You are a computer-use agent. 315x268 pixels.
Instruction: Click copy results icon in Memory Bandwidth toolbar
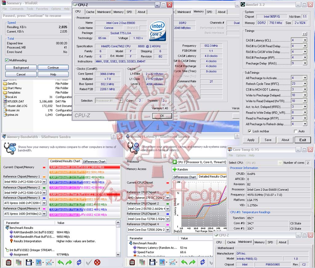coord(18,262)
